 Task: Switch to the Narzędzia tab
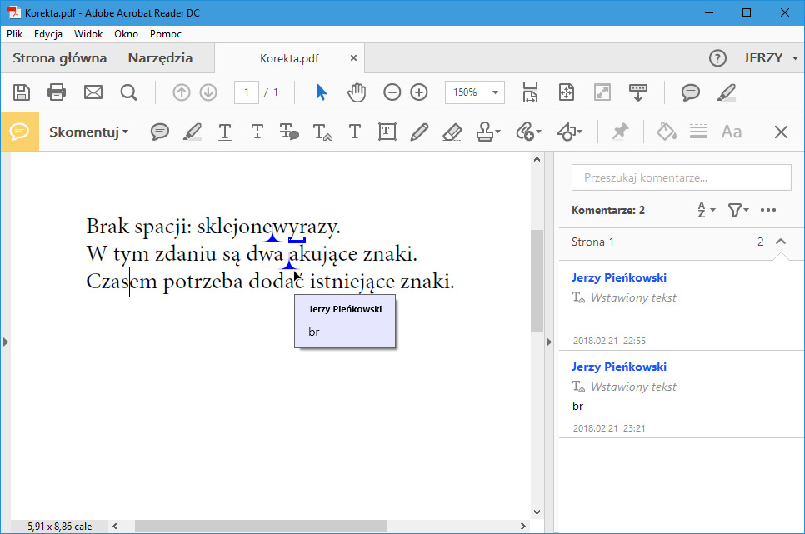point(160,58)
